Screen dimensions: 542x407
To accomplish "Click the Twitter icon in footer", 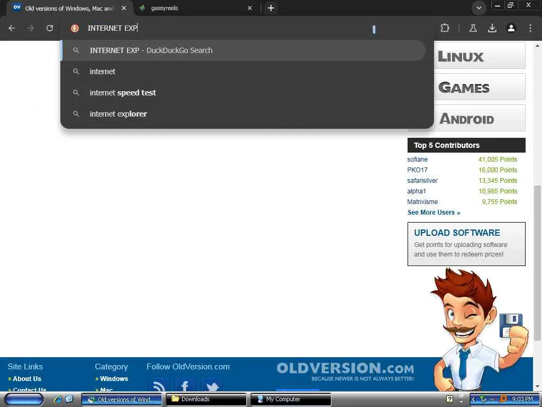I will coord(212,385).
